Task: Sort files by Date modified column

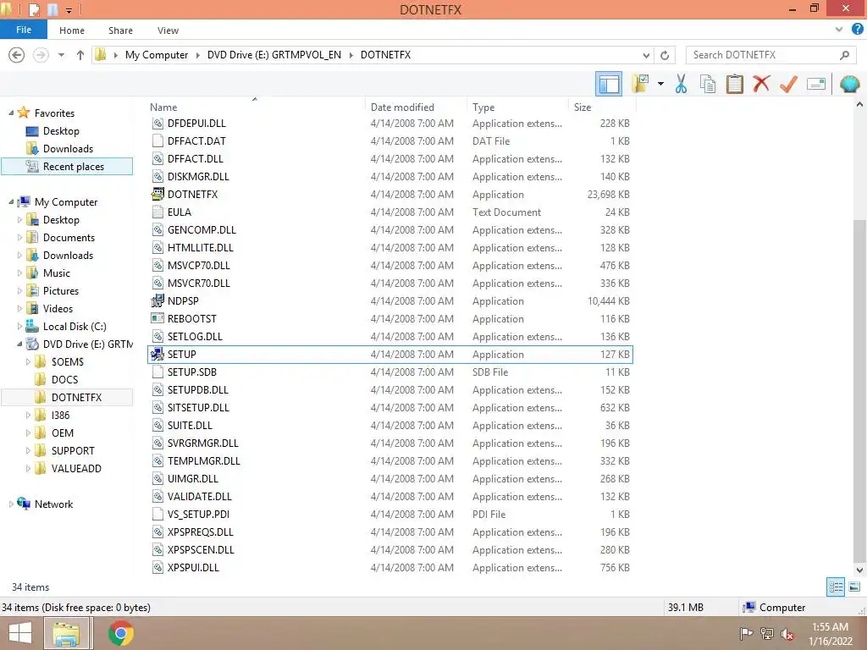Action: click(402, 107)
